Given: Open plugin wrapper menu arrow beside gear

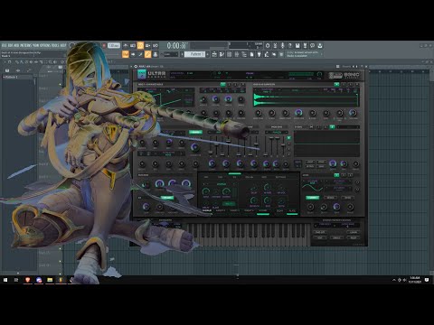Looking at the screenshot, I should pos(131,66).
